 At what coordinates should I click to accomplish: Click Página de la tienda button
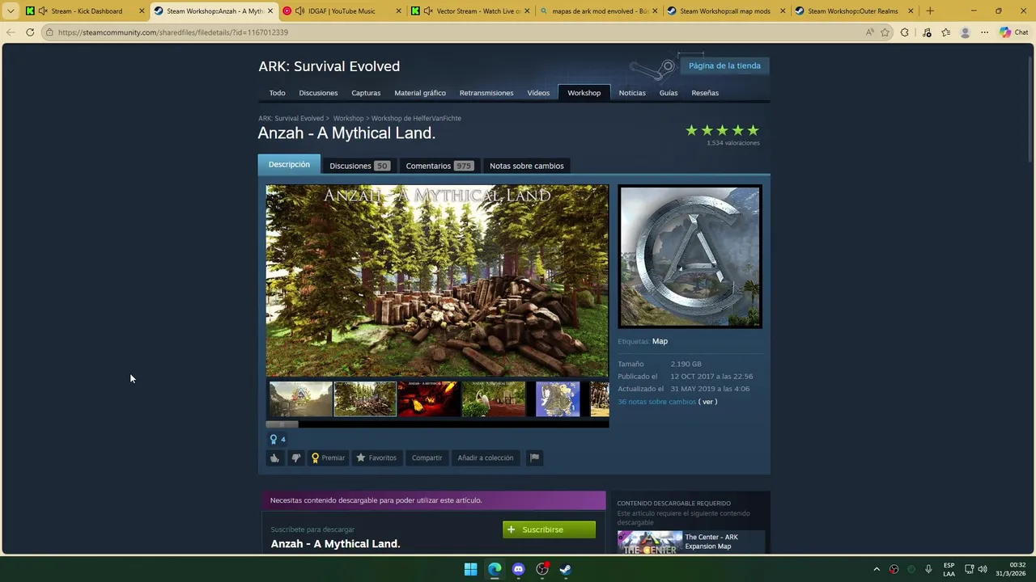pos(724,65)
